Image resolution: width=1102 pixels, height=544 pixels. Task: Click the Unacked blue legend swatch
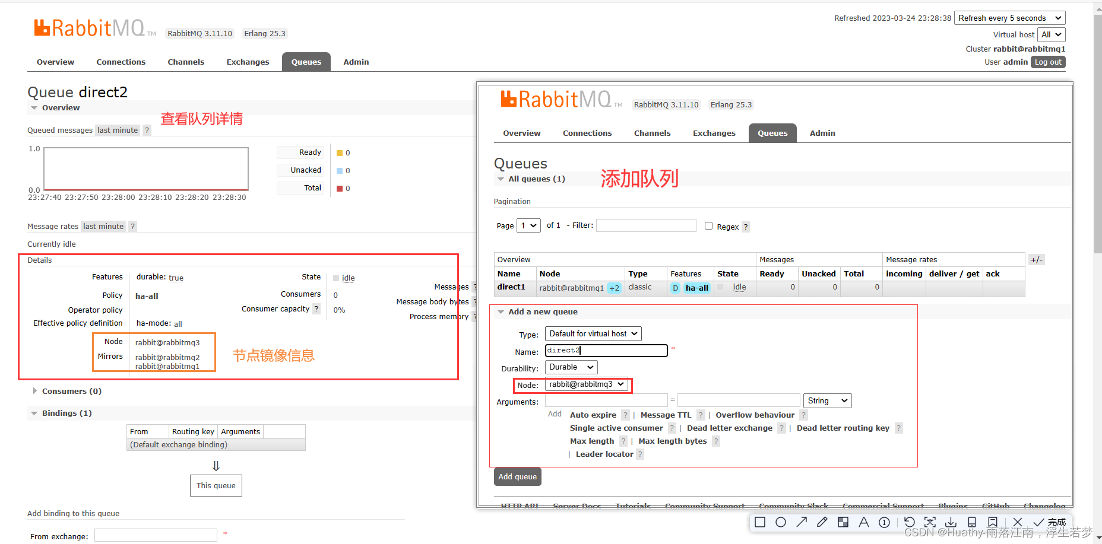[340, 171]
